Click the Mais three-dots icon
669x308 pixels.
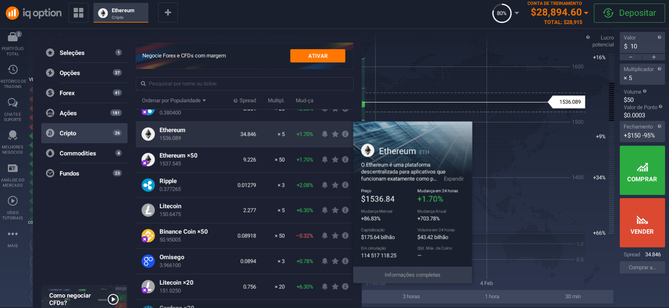[13, 234]
